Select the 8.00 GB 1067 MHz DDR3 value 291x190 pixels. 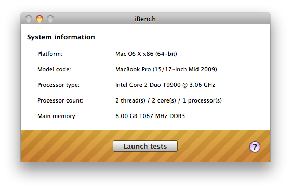(x=150, y=116)
